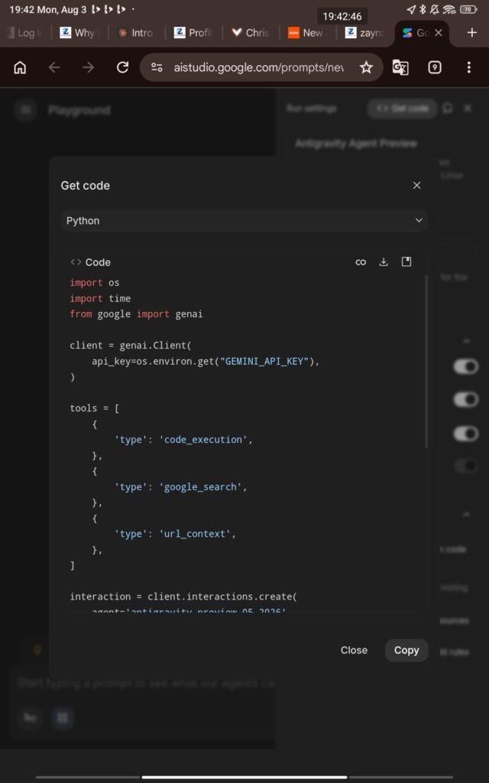Switch to the Profil tab
This screenshot has height=783, width=489.
[x=194, y=33]
